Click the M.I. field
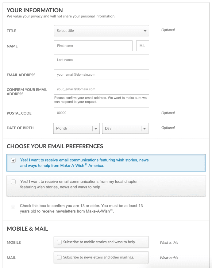 pyautogui.click(x=142, y=46)
